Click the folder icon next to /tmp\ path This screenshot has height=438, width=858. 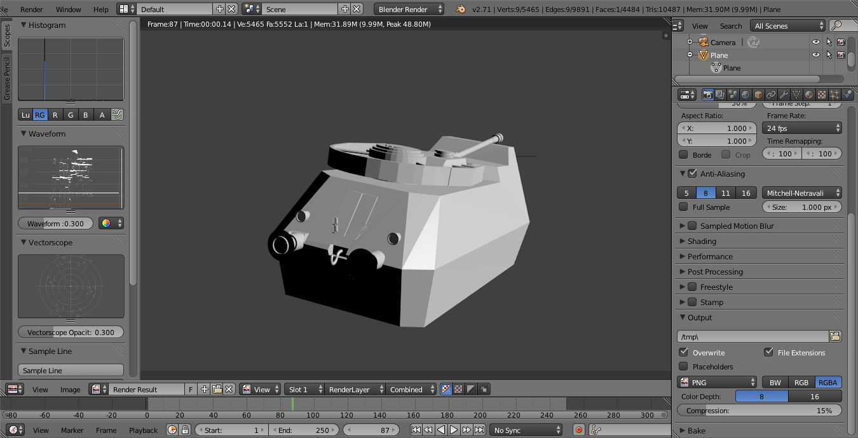835,336
